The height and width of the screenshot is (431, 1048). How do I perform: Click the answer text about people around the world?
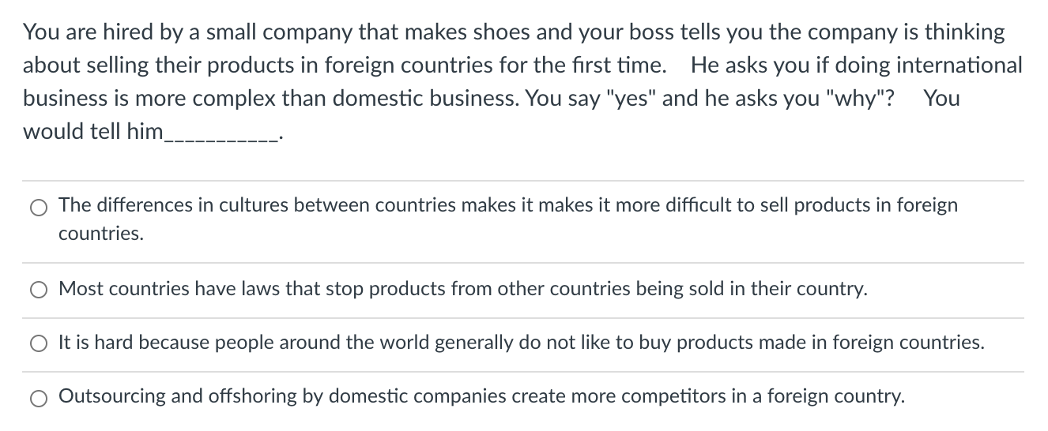pos(521,343)
